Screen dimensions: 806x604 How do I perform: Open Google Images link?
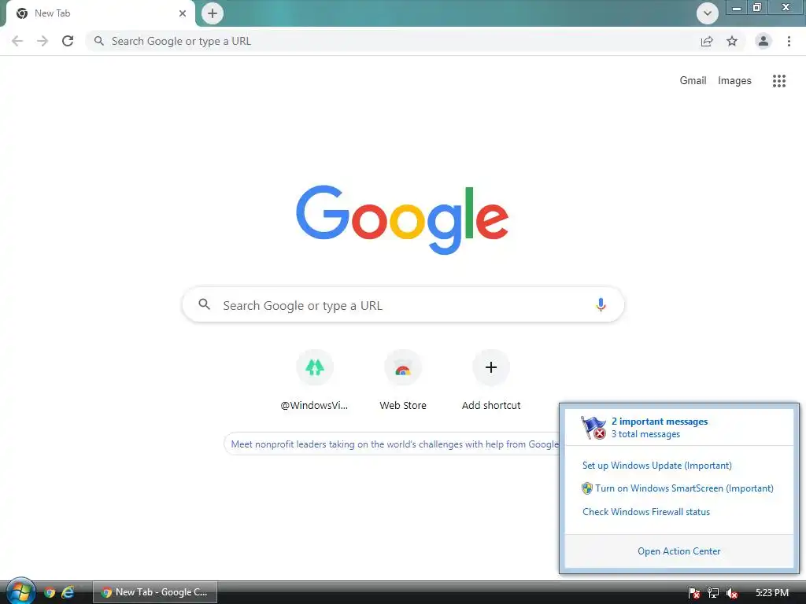point(734,81)
